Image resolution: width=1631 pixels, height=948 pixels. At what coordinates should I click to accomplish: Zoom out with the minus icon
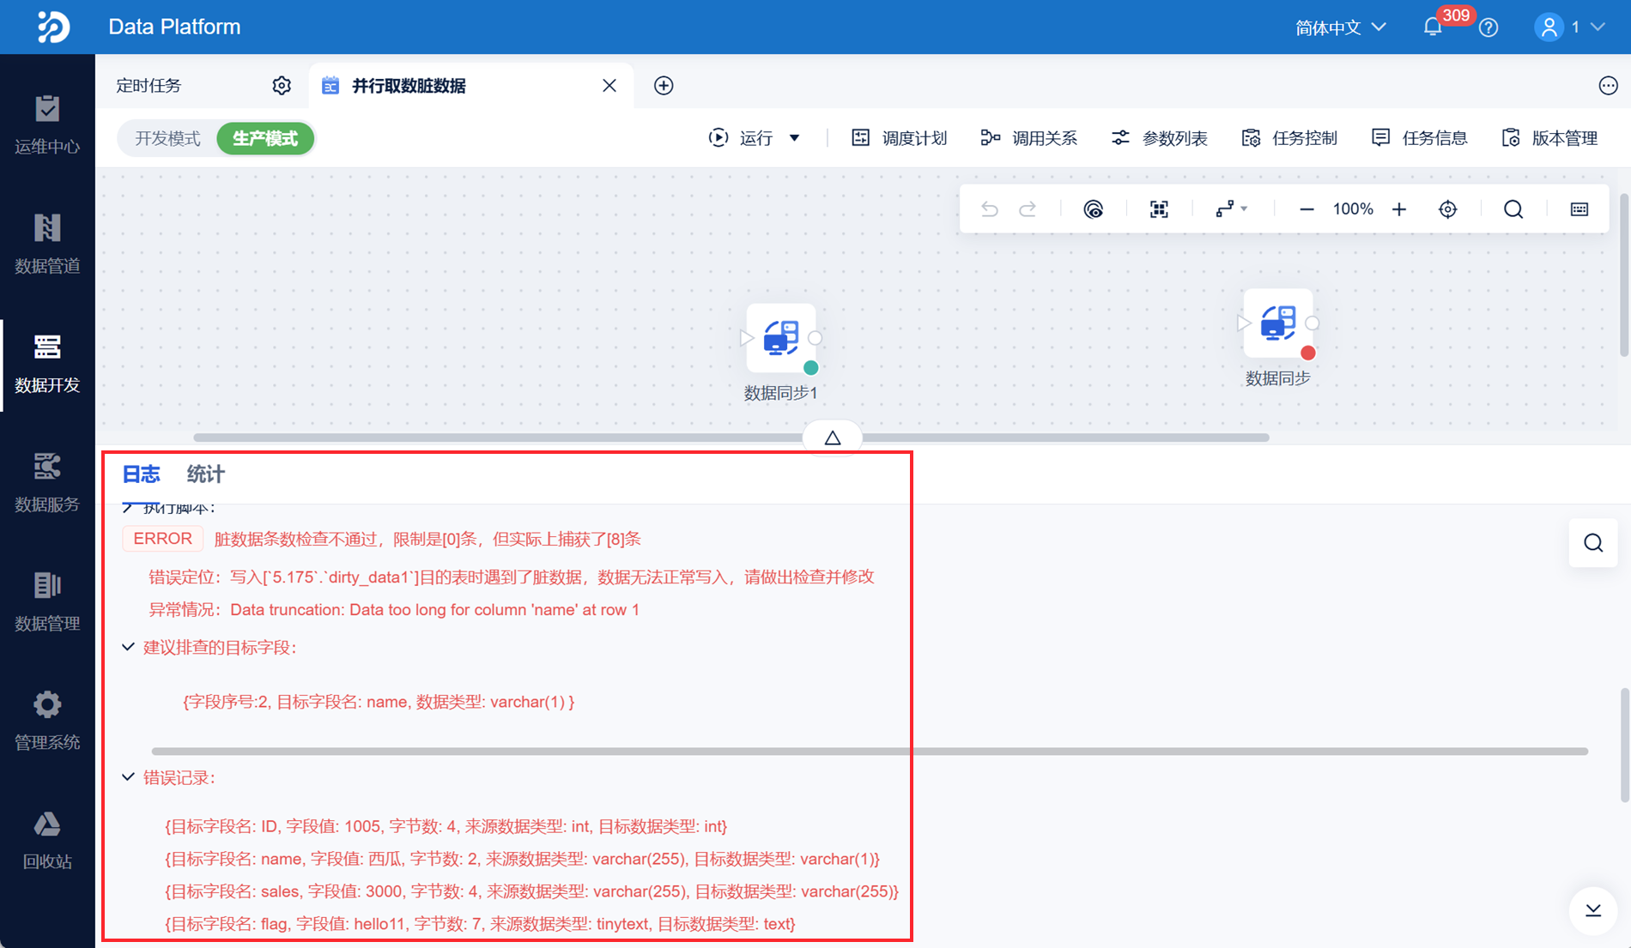[x=1307, y=209]
